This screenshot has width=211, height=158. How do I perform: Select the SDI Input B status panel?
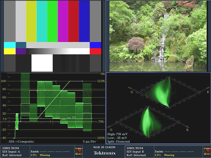[138, 151]
